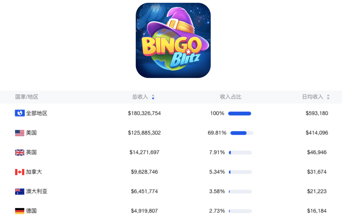
Task: Click the United States flag icon
Action: click(20, 133)
